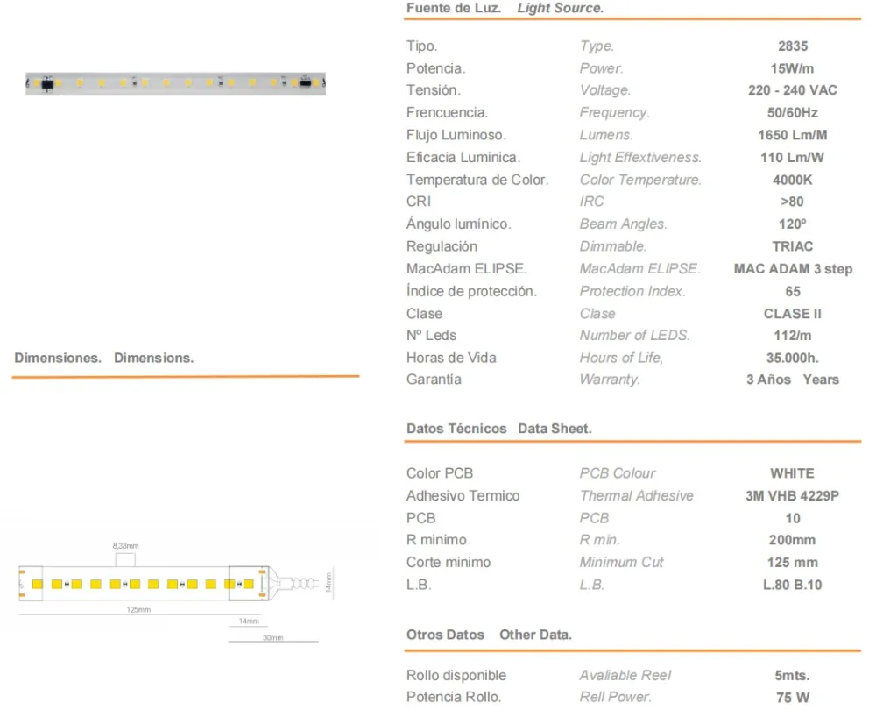The height and width of the screenshot is (710, 876).
Task: Click adhesive value '3M VHB 4229P'
Action: pos(792,495)
